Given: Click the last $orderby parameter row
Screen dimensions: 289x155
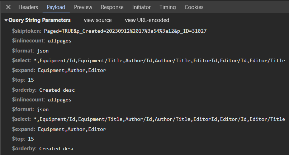Looking at the screenshot, I should coord(43,148).
